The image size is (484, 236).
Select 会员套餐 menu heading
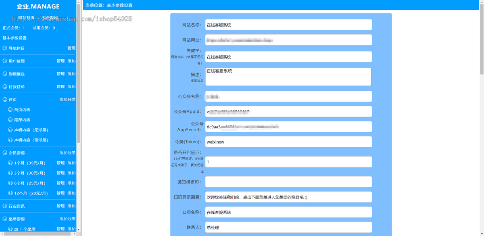17,152
